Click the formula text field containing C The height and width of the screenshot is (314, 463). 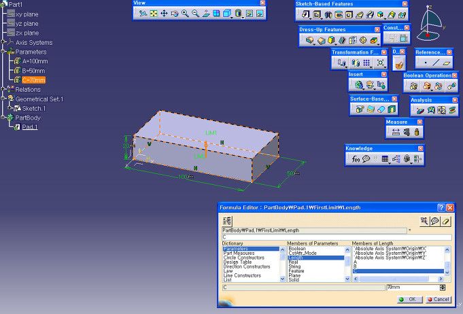click(337, 237)
